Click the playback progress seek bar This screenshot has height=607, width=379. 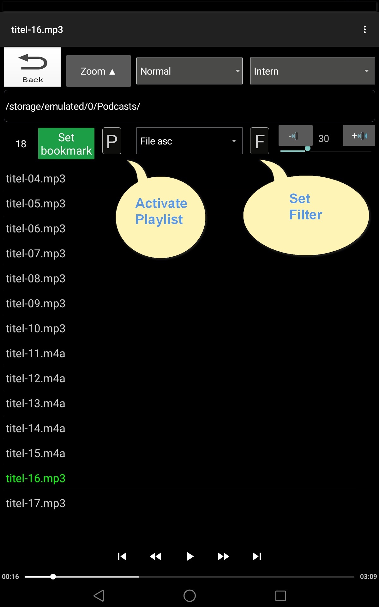[x=189, y=577]
